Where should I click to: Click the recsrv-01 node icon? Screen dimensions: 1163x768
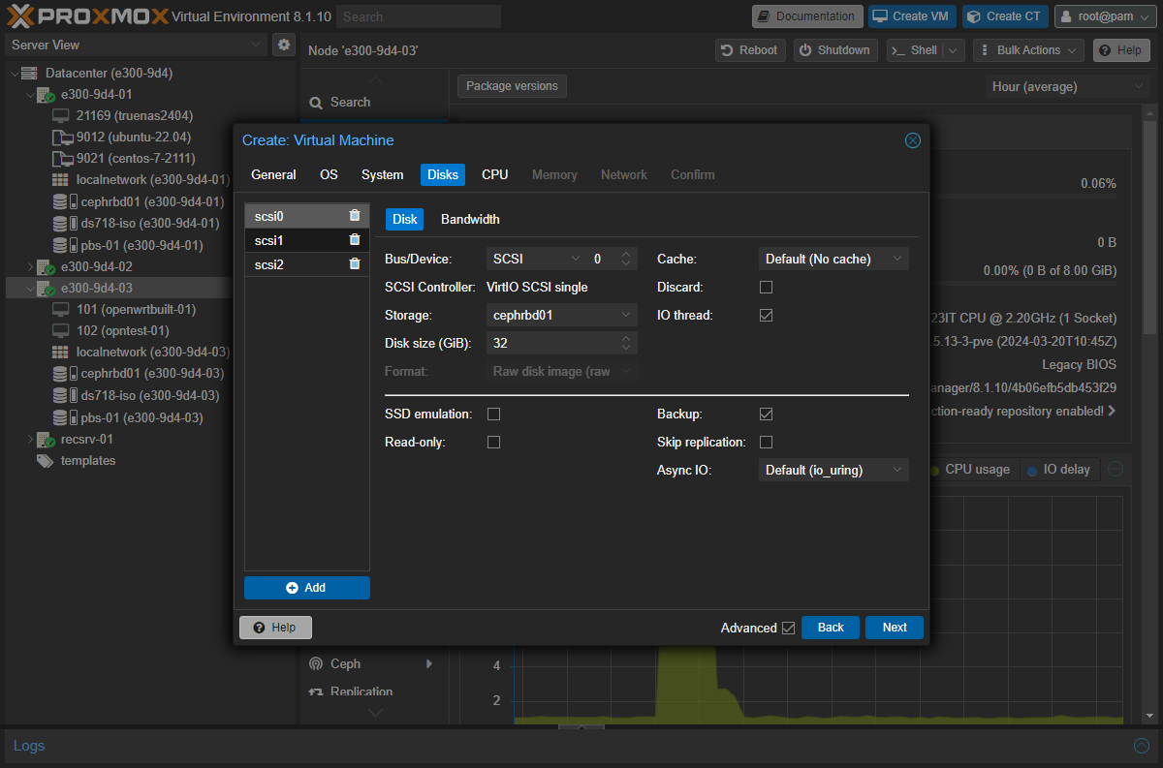coord(46,439)
